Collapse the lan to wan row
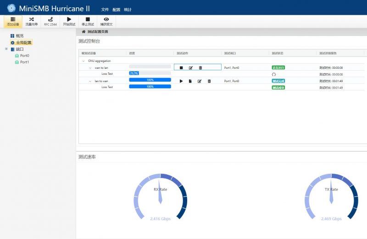The width and height of the screenshot is (367, 239). tap(90, 81)
